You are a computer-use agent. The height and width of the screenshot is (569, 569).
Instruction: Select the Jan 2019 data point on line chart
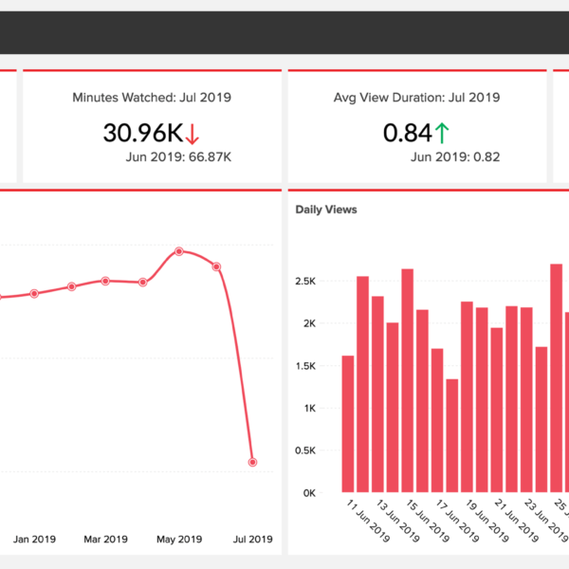click(34, 293)
